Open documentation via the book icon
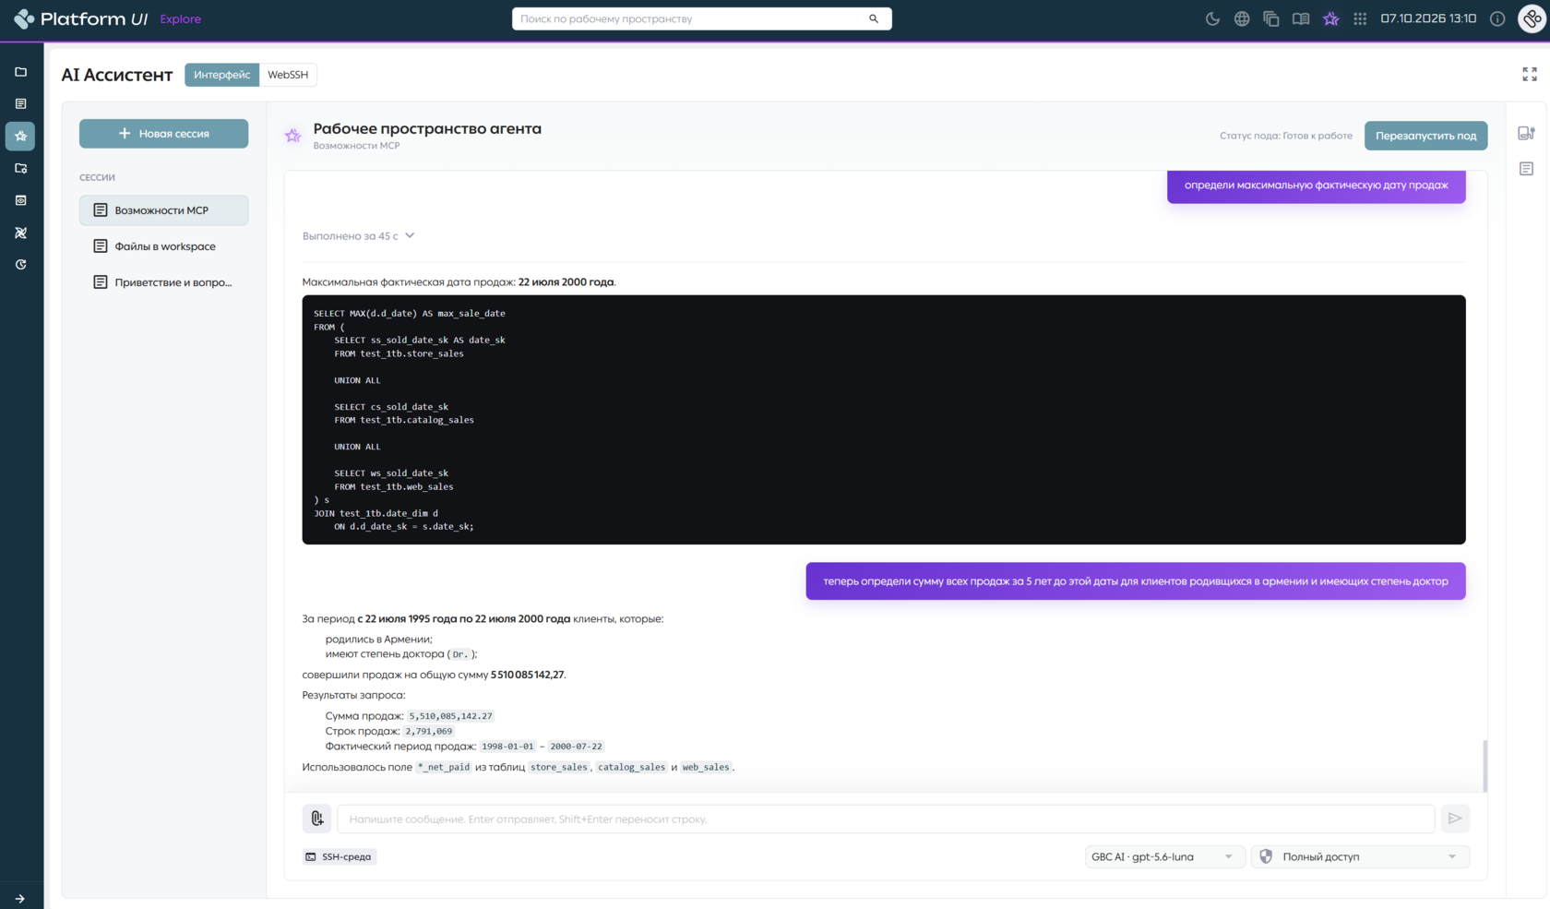This screenshot has width=1550, height=909. pyautogui.click(x=1301, y=18)
